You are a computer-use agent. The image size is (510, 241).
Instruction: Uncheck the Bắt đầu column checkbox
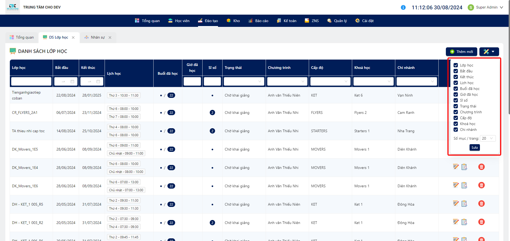(x=456, y=71)
